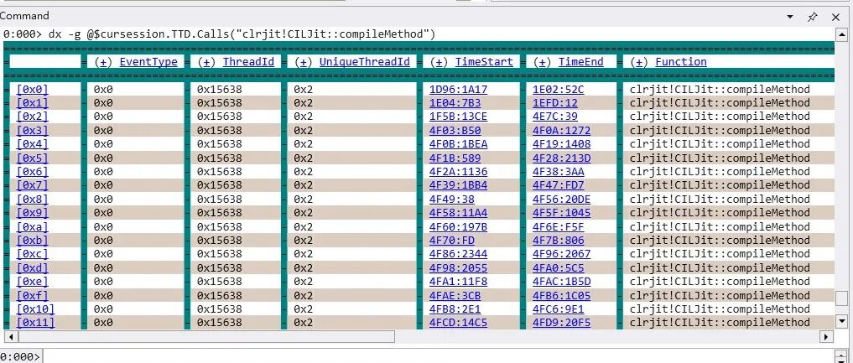This screenshot has width=853, height=363.
Task: Expand the EventType column (+)
Action: tap(103, 62)
